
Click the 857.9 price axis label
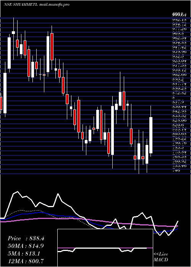click(x=178, y=102)
